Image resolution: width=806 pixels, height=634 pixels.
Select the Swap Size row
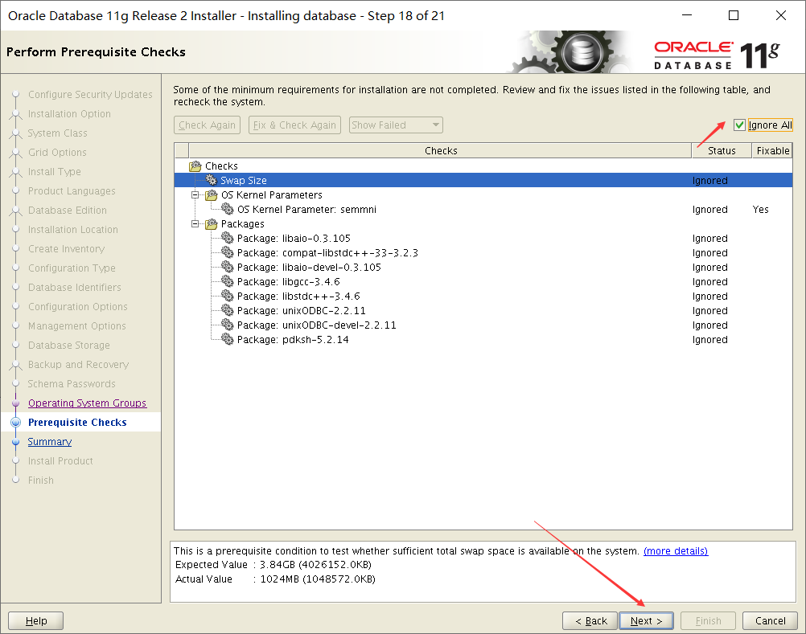pyautogui.click(x=483, y=180)
